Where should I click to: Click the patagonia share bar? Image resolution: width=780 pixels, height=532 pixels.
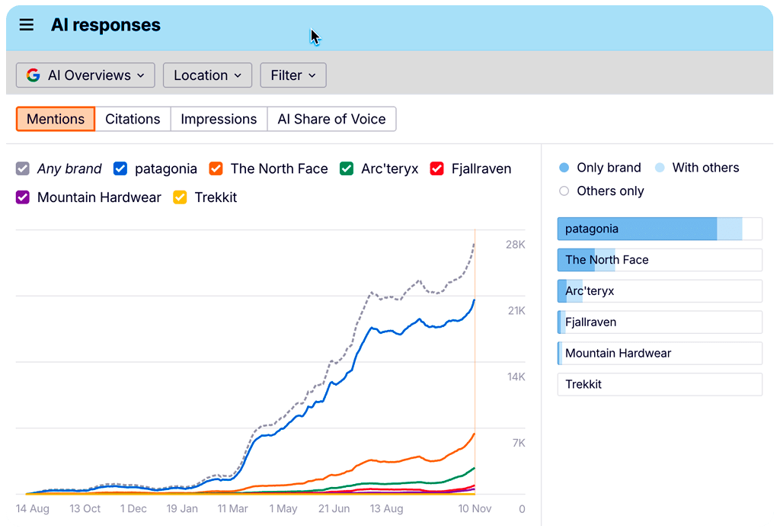click(x=660, y=229)
